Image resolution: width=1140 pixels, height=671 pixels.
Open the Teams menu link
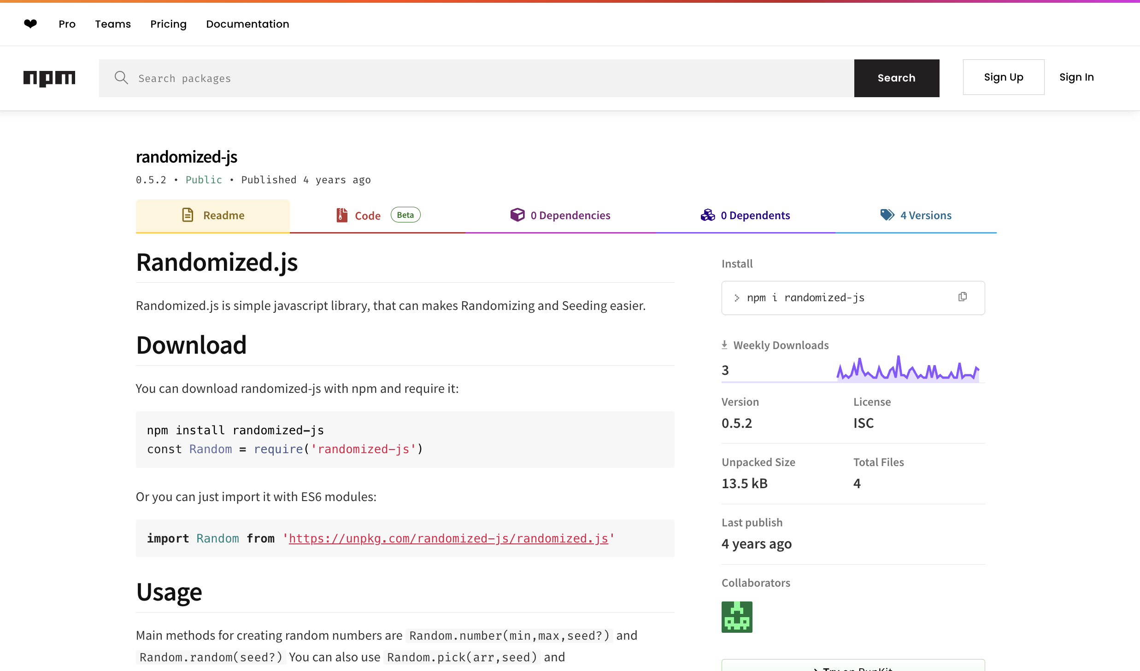pyautogui.click(x=113, y=24)
